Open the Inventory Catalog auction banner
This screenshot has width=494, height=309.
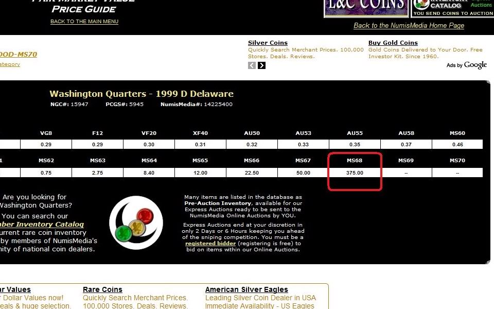(452, 8)
